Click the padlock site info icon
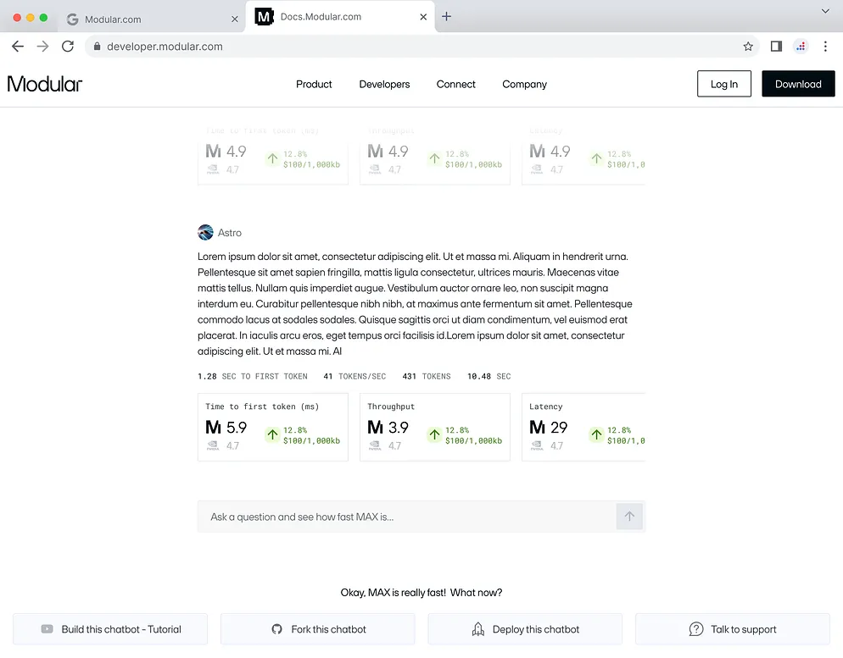The height and width of the screenshot is (658, 843). pyautogui.click(x=97, y=47)
